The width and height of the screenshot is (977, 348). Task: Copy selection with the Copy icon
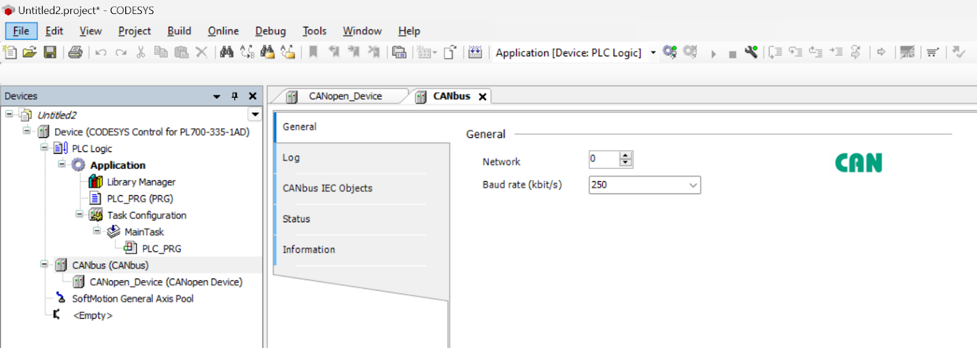(161, 52)
